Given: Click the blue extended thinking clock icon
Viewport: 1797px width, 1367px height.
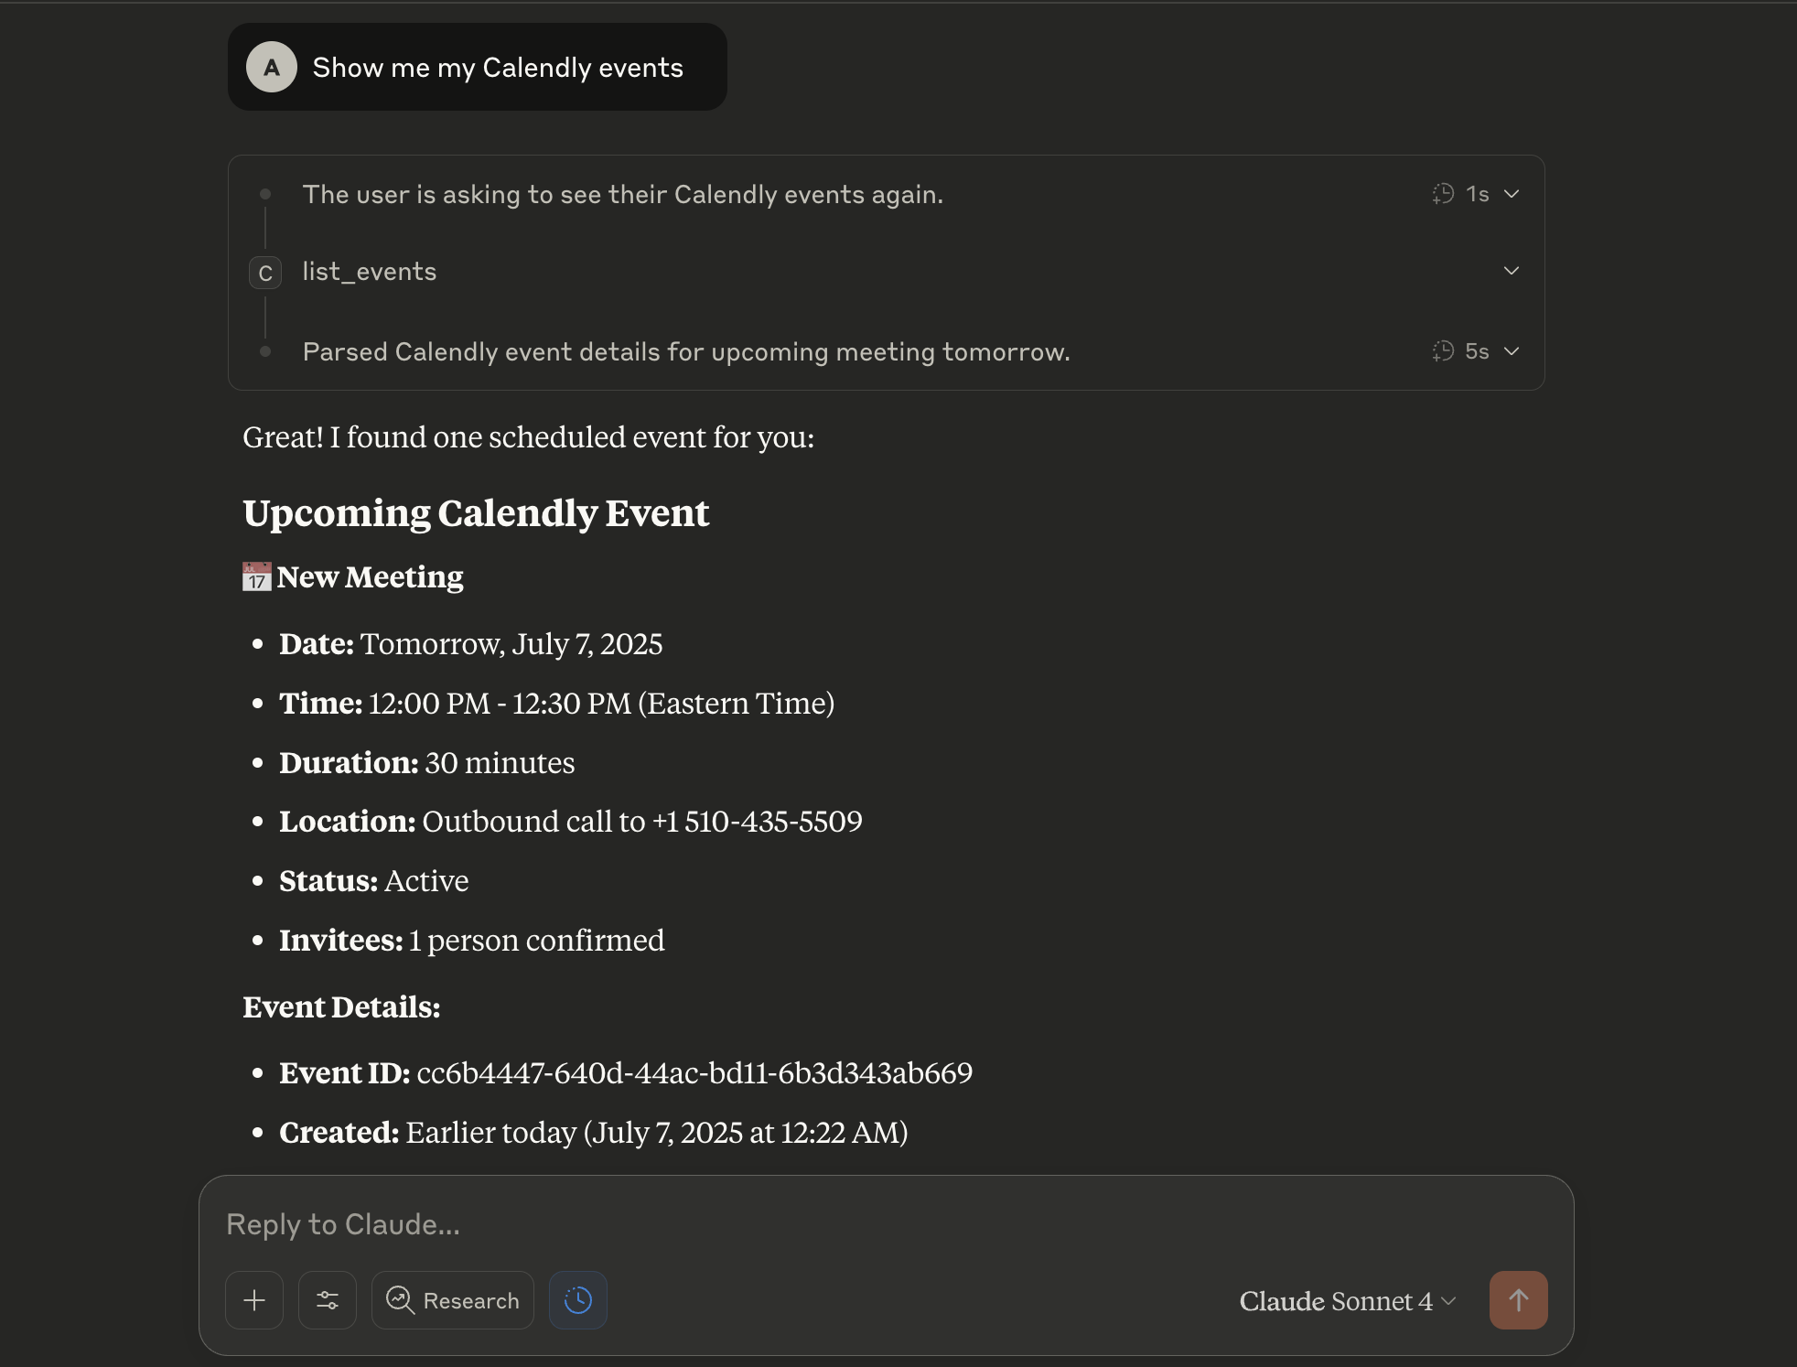Looking at the screenshot, I should click(577, 1300).
